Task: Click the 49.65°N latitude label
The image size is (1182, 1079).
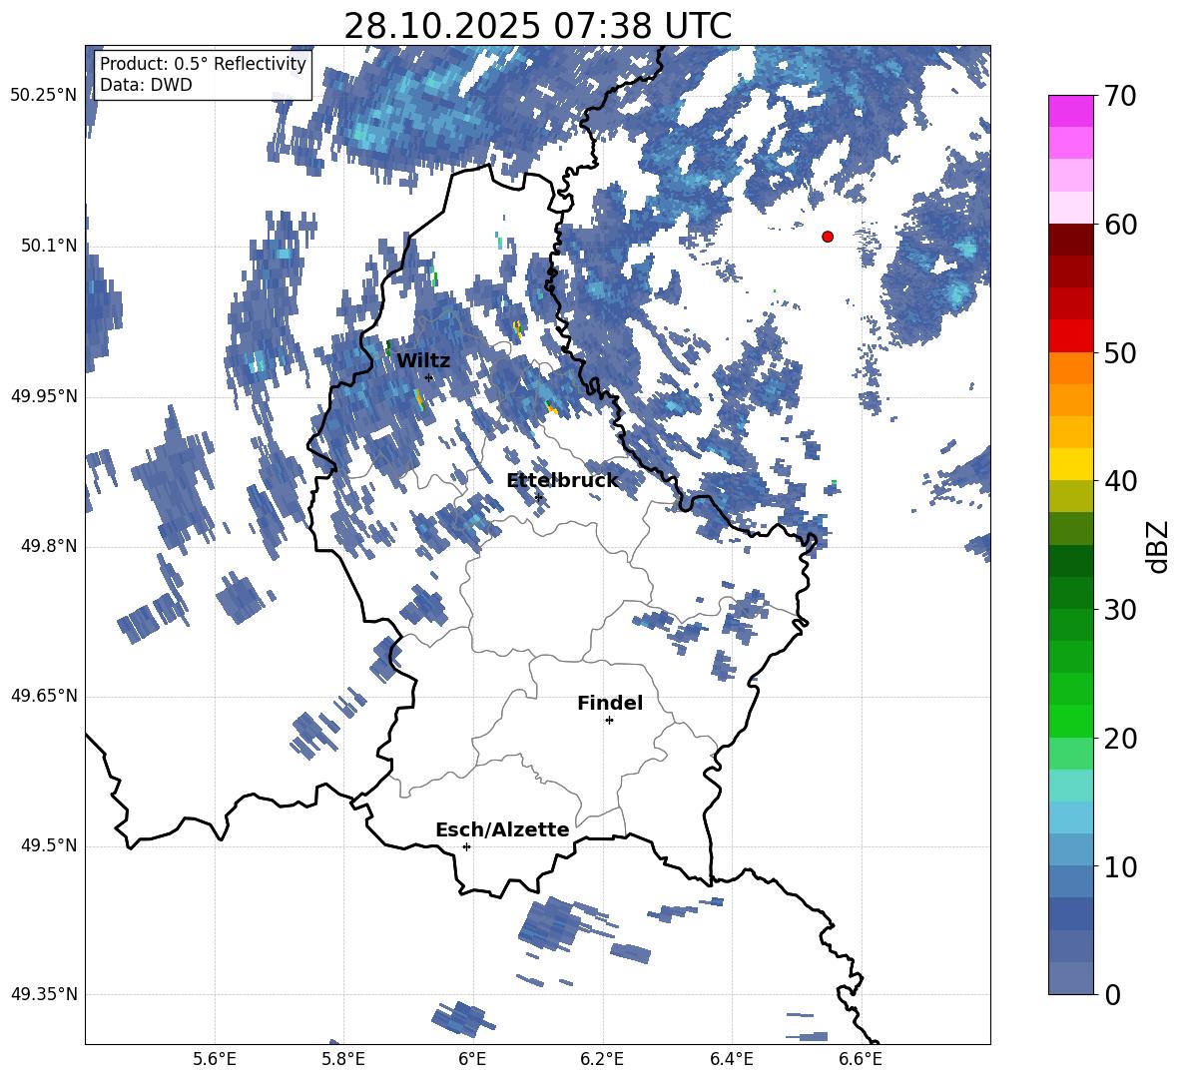Action: [x=44, y=695]
